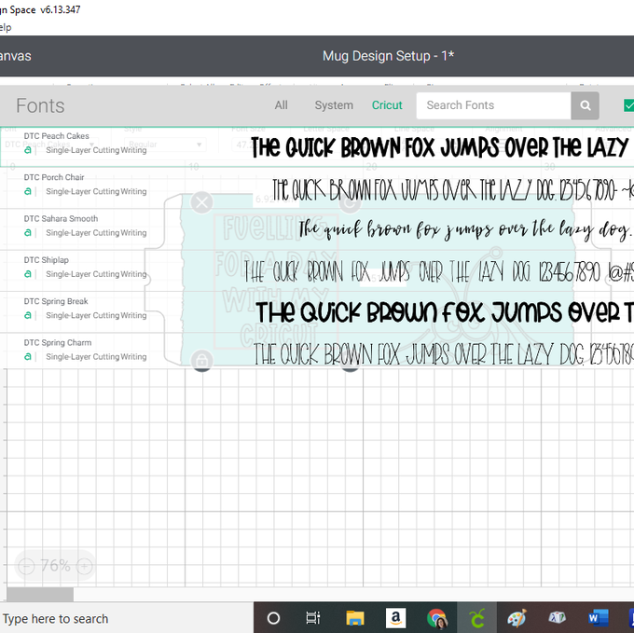This screenshot has height=633, width=634.
Task: Click the DTC Spring Break preview sample
Action: [445, 312]
